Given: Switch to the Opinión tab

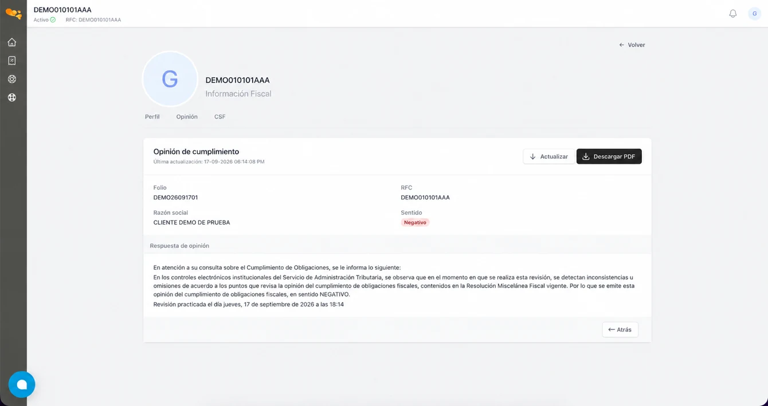Looking at the screenshot, I should (187, 117).
